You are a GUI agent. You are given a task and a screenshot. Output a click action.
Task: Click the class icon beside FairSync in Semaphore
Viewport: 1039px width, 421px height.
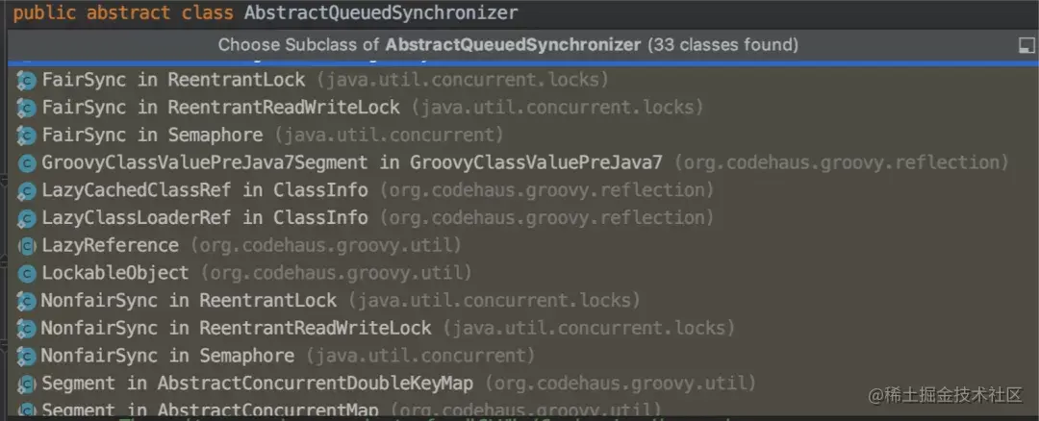coord(27,136)
